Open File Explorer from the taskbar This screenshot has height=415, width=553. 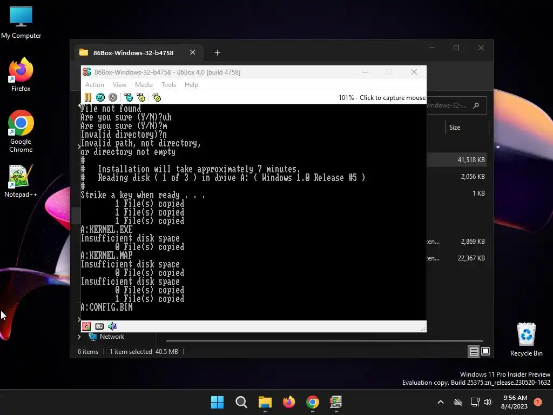265,402
